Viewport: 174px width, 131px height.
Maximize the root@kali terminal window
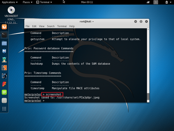pyautogui.click(x=141, y=22)
